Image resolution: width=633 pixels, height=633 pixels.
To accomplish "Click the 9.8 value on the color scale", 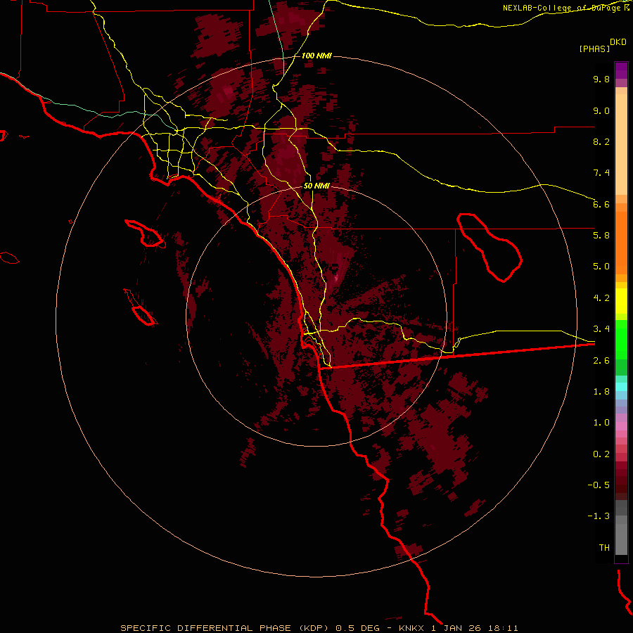I will (x=601, y=79).
